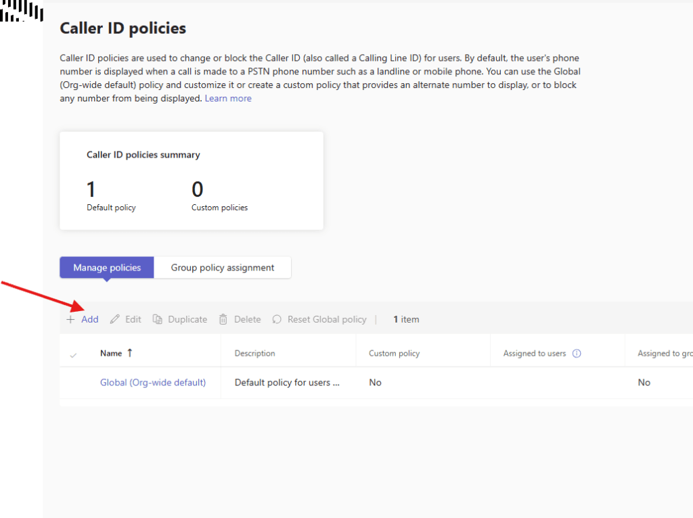The image size is (693, 518).
Task: Toggle the select-all checkmark in table header
Action: [74, 354]
